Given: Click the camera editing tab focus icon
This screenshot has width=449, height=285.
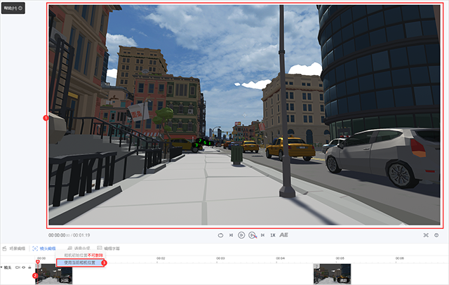Looking at the screenshot, I should (35, 248).
